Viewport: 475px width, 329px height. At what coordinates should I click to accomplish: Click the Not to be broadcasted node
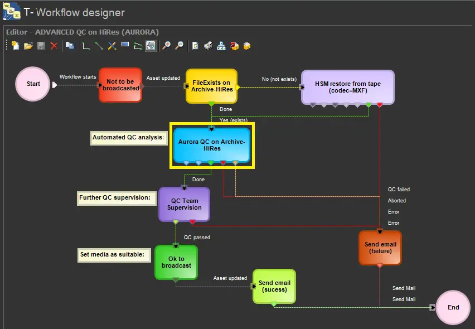click(x=120, y=85)
